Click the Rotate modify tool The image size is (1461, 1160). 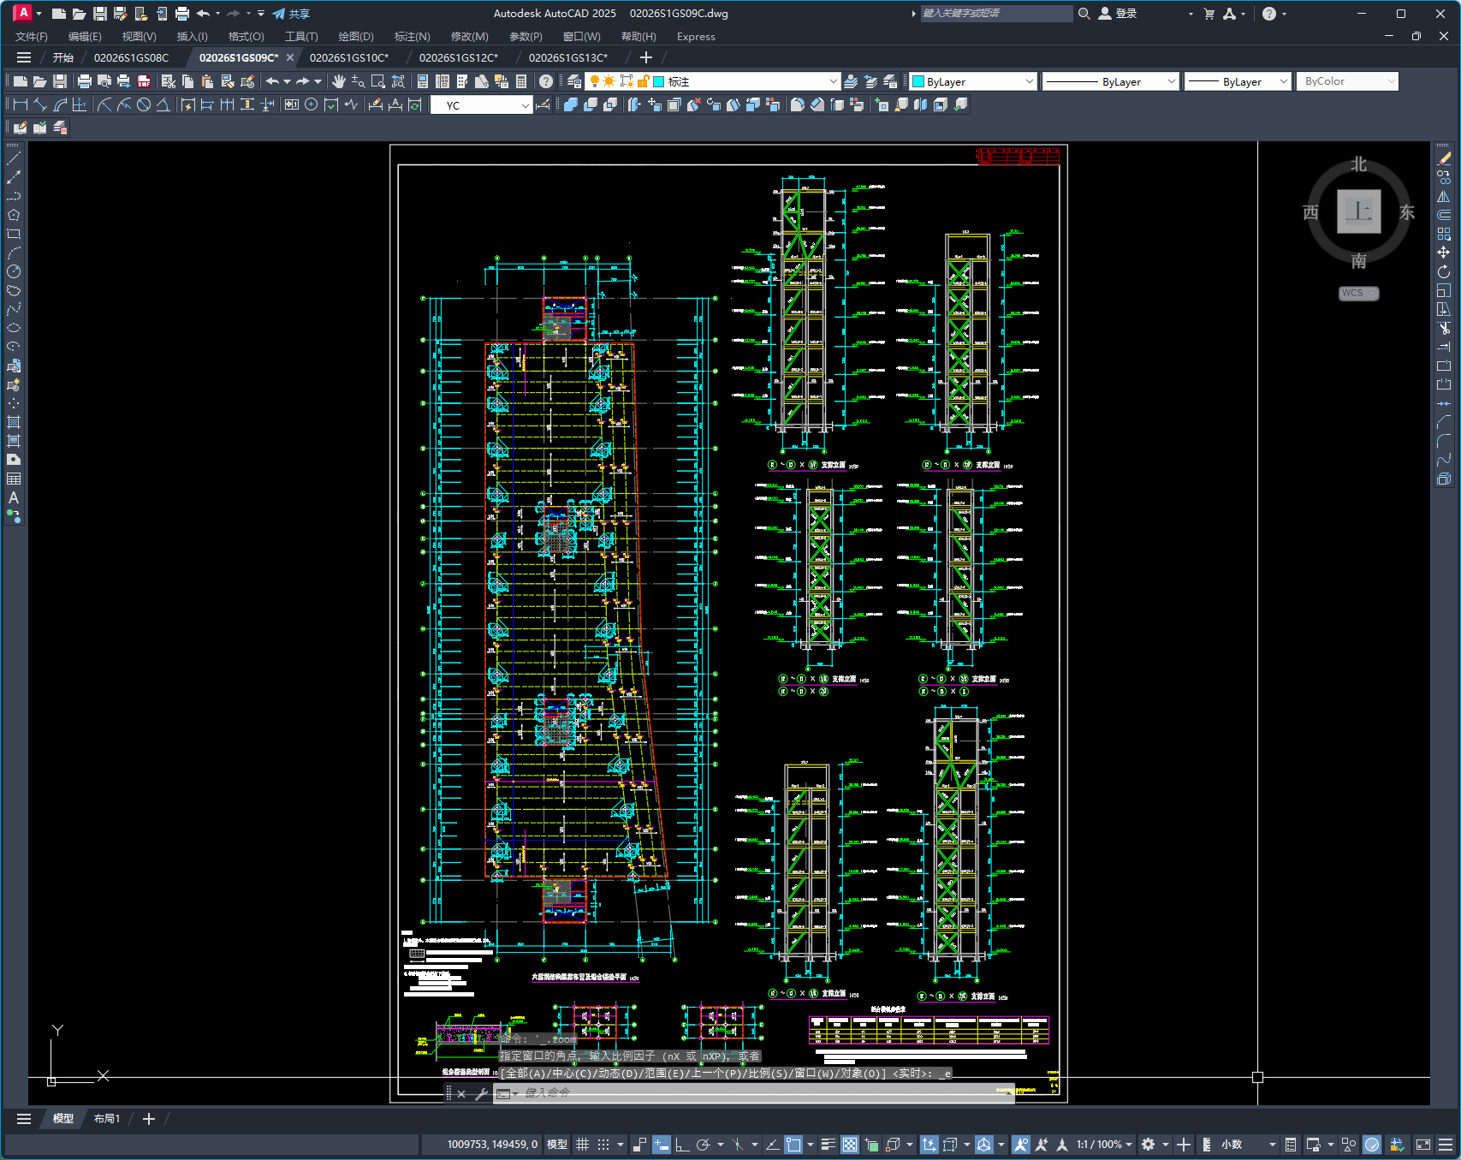point(1444,271)
